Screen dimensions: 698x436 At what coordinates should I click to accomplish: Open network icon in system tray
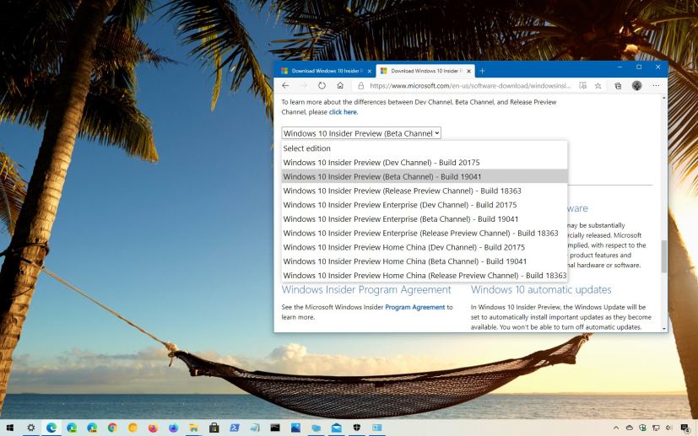pos(656,428)
